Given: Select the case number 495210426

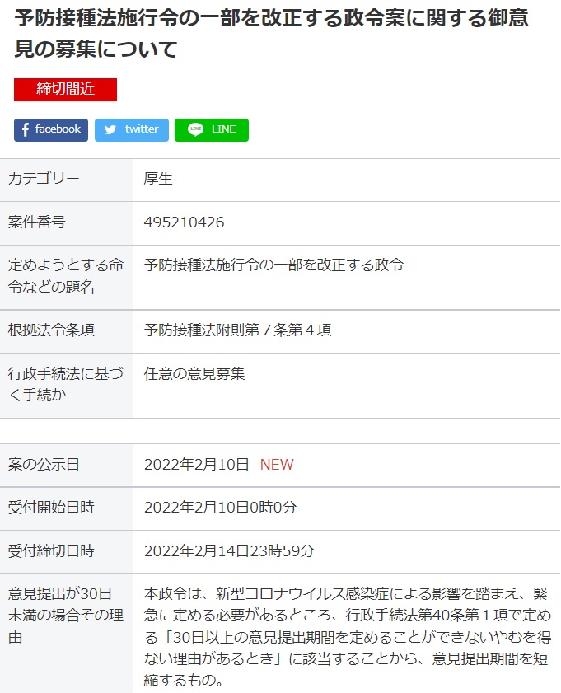Looking at the screenshot, I should point(185,222).
